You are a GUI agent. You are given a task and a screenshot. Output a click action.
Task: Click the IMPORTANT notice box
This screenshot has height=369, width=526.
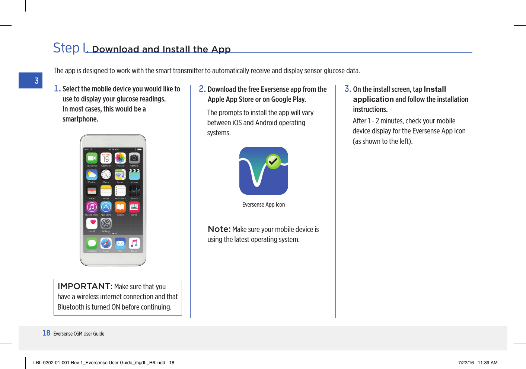(118, 297)
